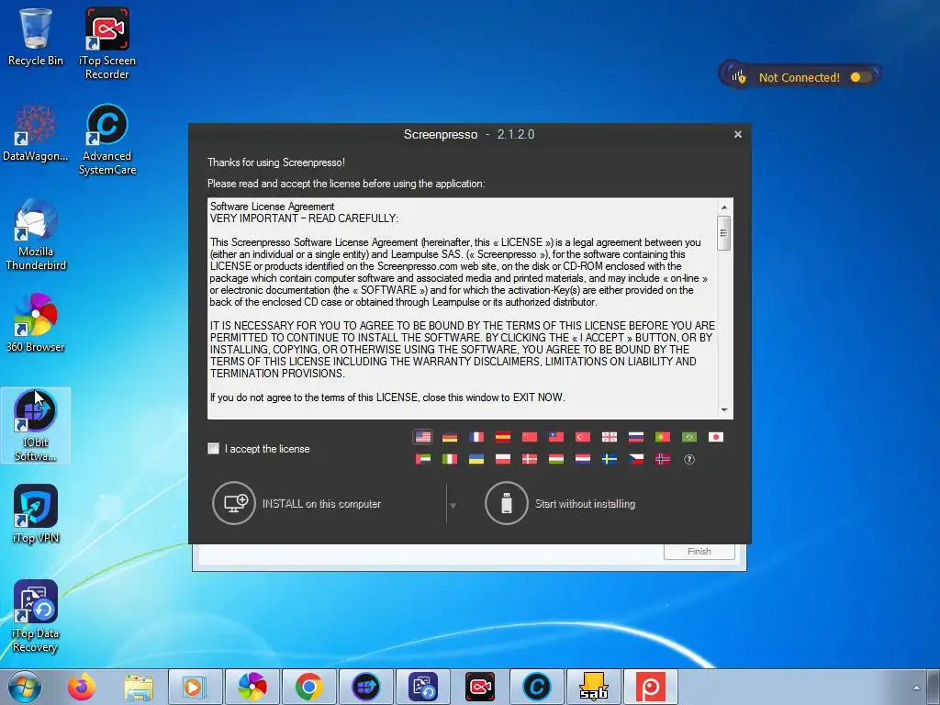
Task: Open iTop Screen Recorder taskbar icon
Action: 479,687
